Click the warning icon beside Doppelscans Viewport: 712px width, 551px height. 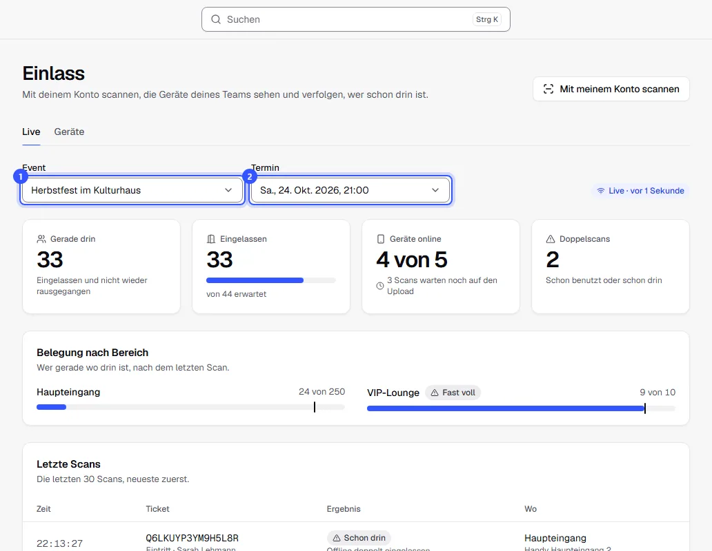coord(551,239)
